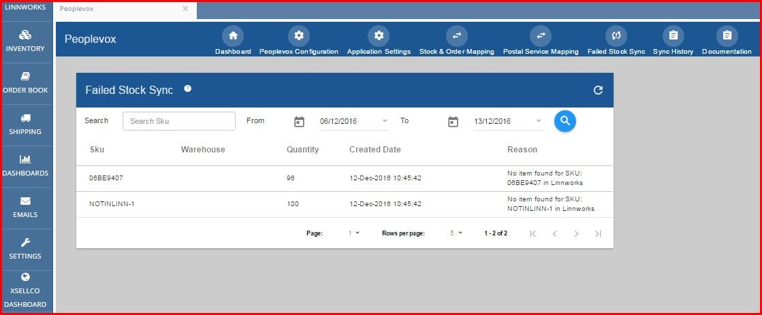Open Postal Service Mapping icon
This screenshot has width=762, height=315.
[x=541, y=36]
